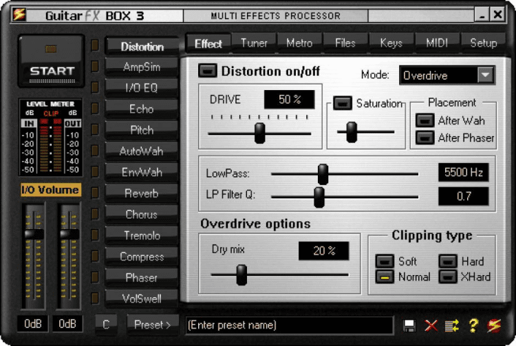Select the Distortion effect button
Image resolution: width=516 pixels, height=346 pixels.
[142, 46]
